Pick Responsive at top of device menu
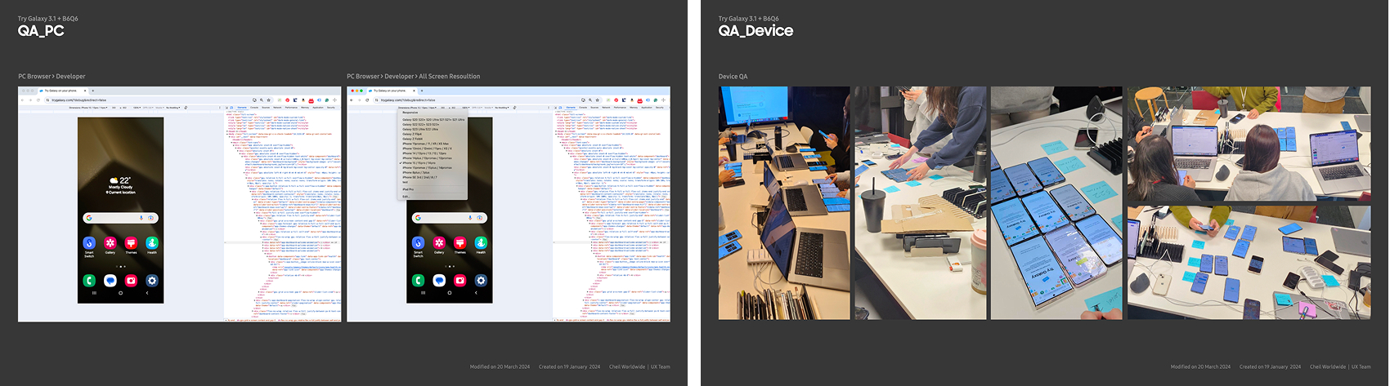Viewport: 1390px width, 386px height. pos(411,113)
